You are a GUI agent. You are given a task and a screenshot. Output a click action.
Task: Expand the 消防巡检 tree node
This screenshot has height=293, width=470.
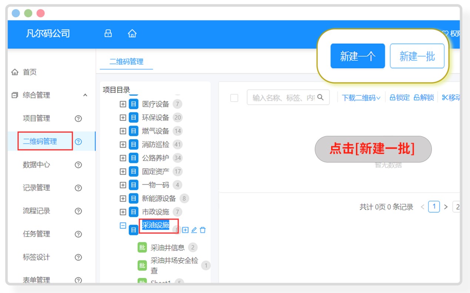pyautogui.click(x=123, y=145)
